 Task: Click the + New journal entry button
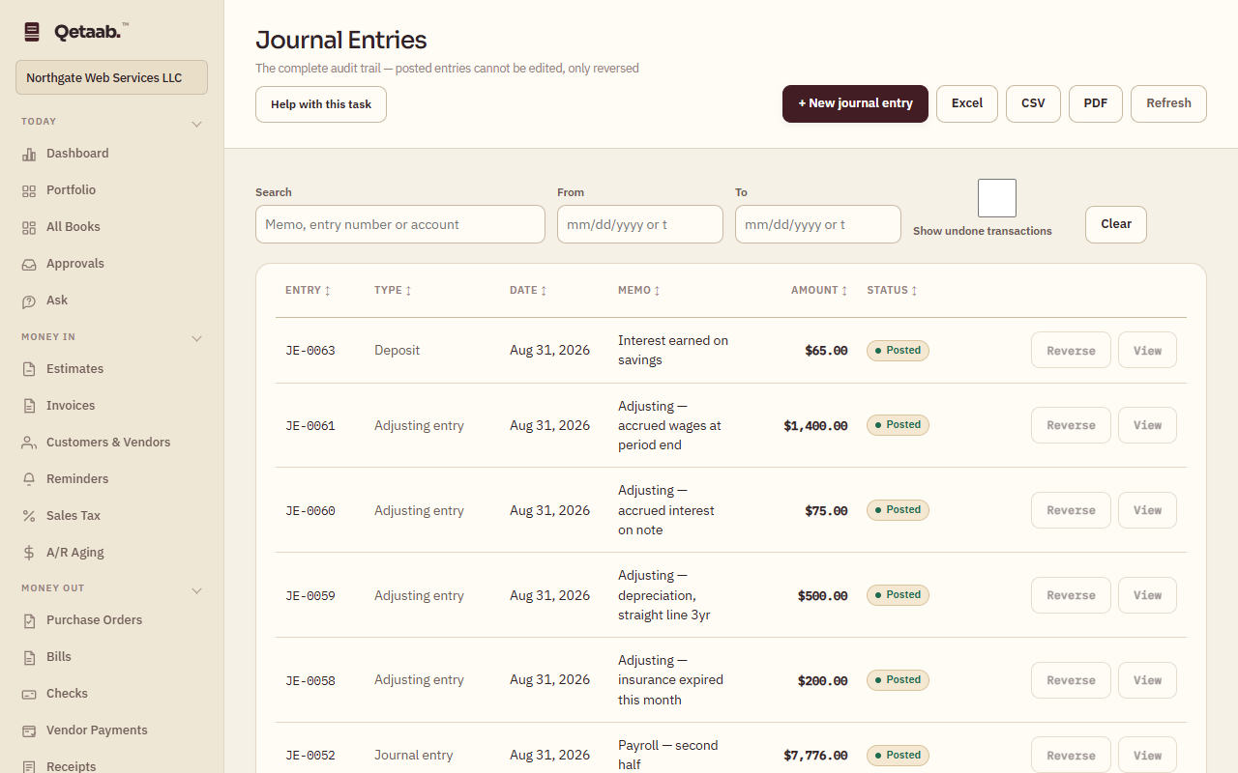(x=855, y=103)
